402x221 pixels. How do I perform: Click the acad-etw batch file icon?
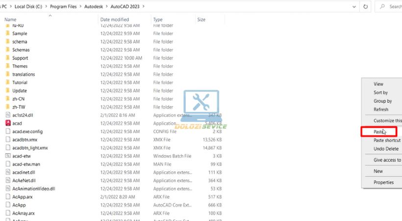click(8, 156)
